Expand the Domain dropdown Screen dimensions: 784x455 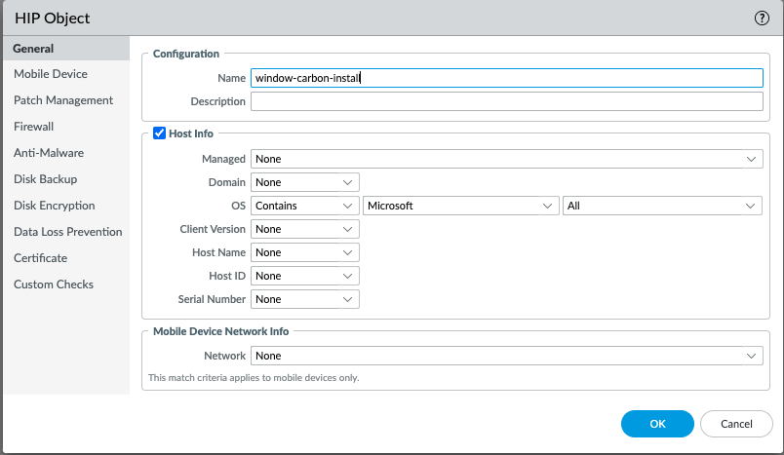click(305, 182)
